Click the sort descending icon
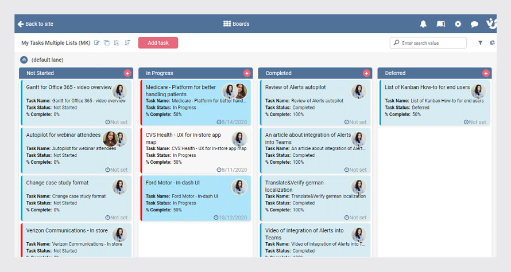 pos(127,42)
